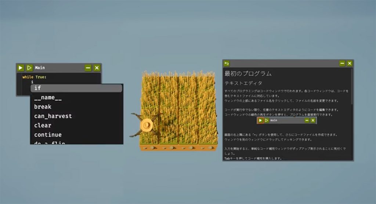Pick "continue" from the autocomplete popup
The width and height of the screenshot is (376, 204).
[x=48, y=135]
